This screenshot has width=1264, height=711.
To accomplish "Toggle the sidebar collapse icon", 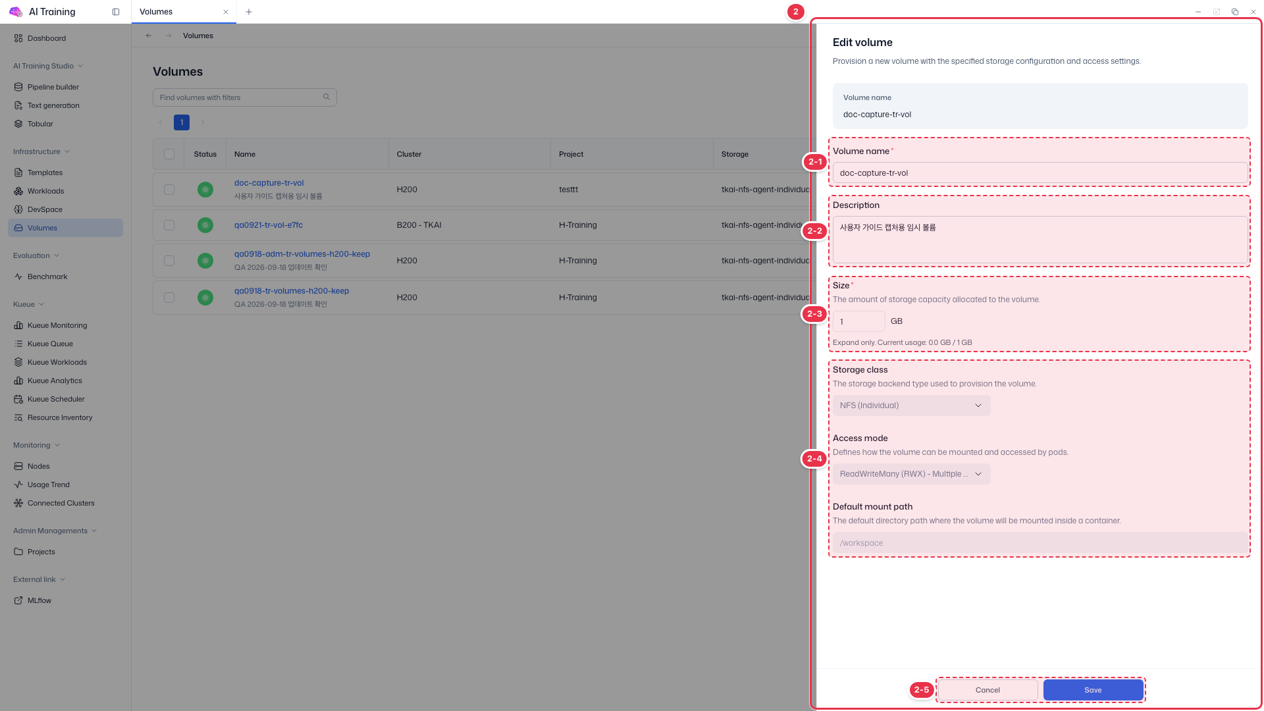I will click(116, 12).
